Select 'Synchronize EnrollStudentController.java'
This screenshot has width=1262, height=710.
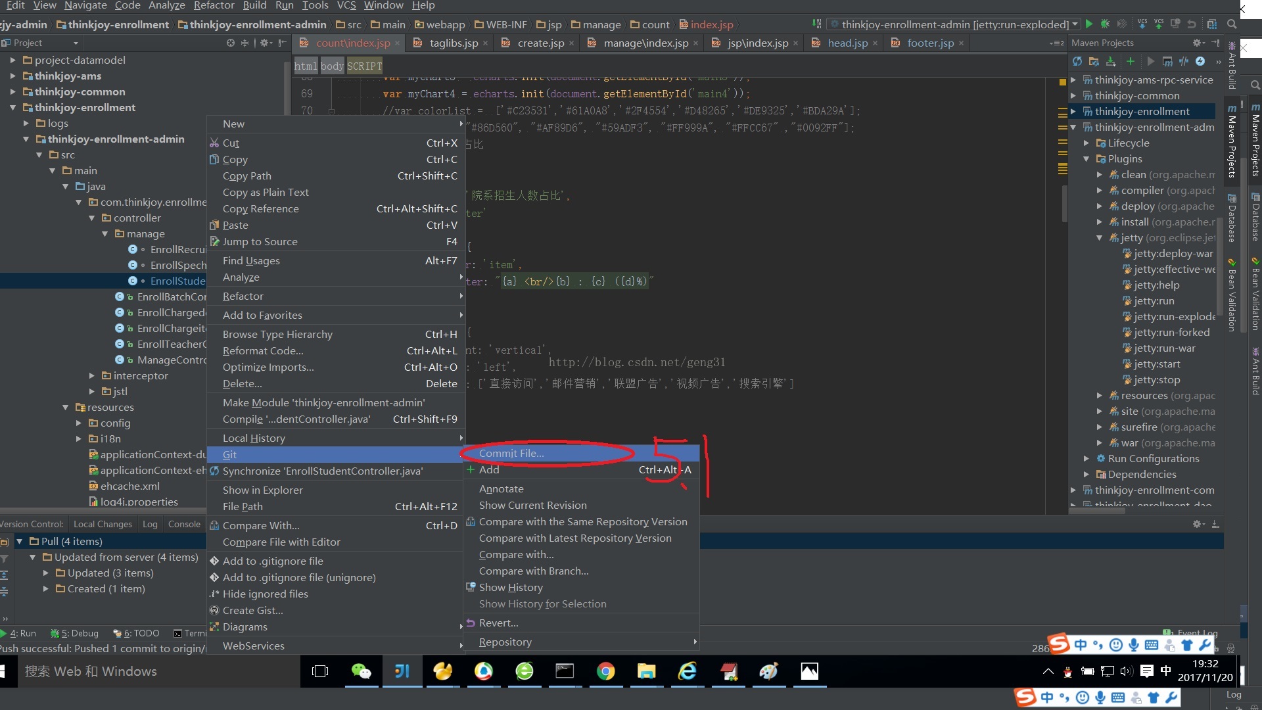pyautogui.click(x=321, y=471)
